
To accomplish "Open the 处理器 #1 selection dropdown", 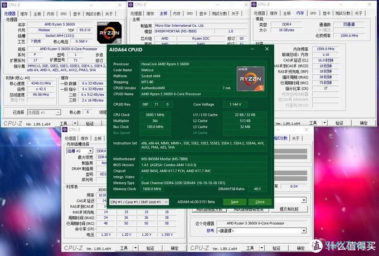I will pyautogui.click(x=44, y=113).
